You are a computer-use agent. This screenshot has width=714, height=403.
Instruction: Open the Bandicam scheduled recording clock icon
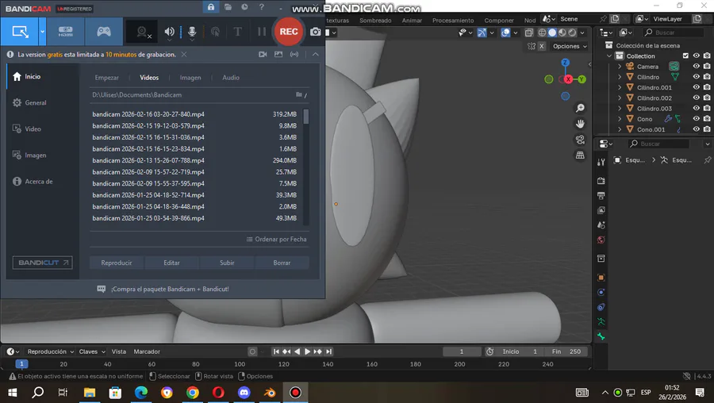point(244,7)
